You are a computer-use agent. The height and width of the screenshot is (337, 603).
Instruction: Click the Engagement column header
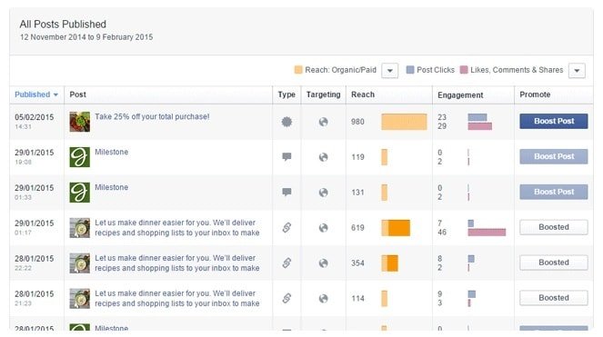click(x=460, y=94)
